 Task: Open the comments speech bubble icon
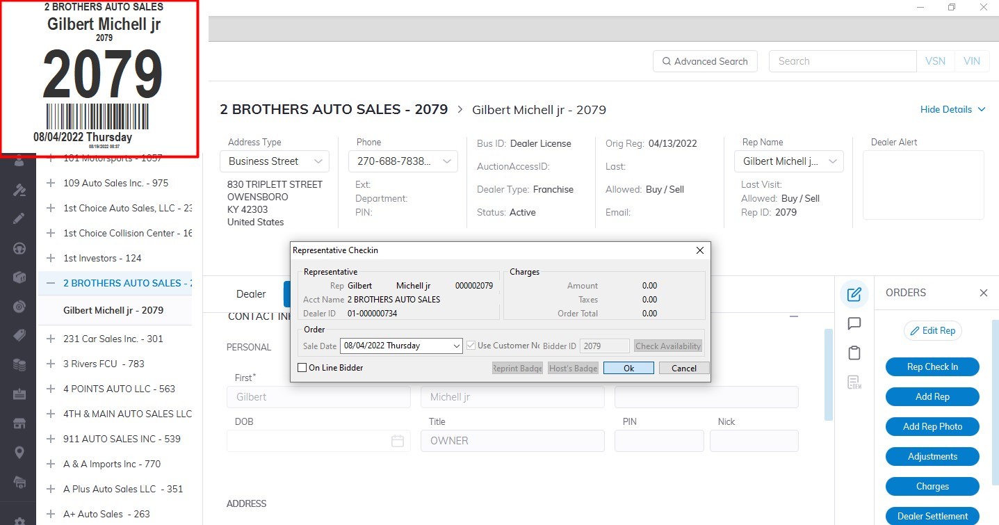pos(854,323)
